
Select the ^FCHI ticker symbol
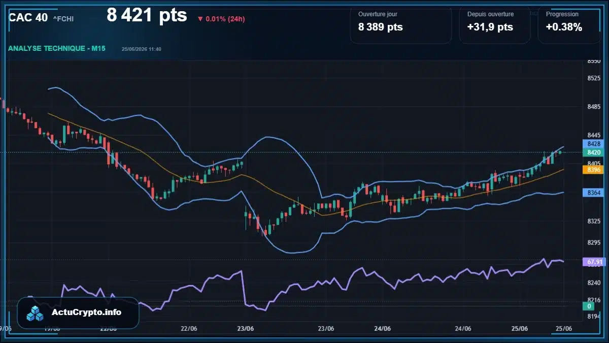tap(63, 19)
